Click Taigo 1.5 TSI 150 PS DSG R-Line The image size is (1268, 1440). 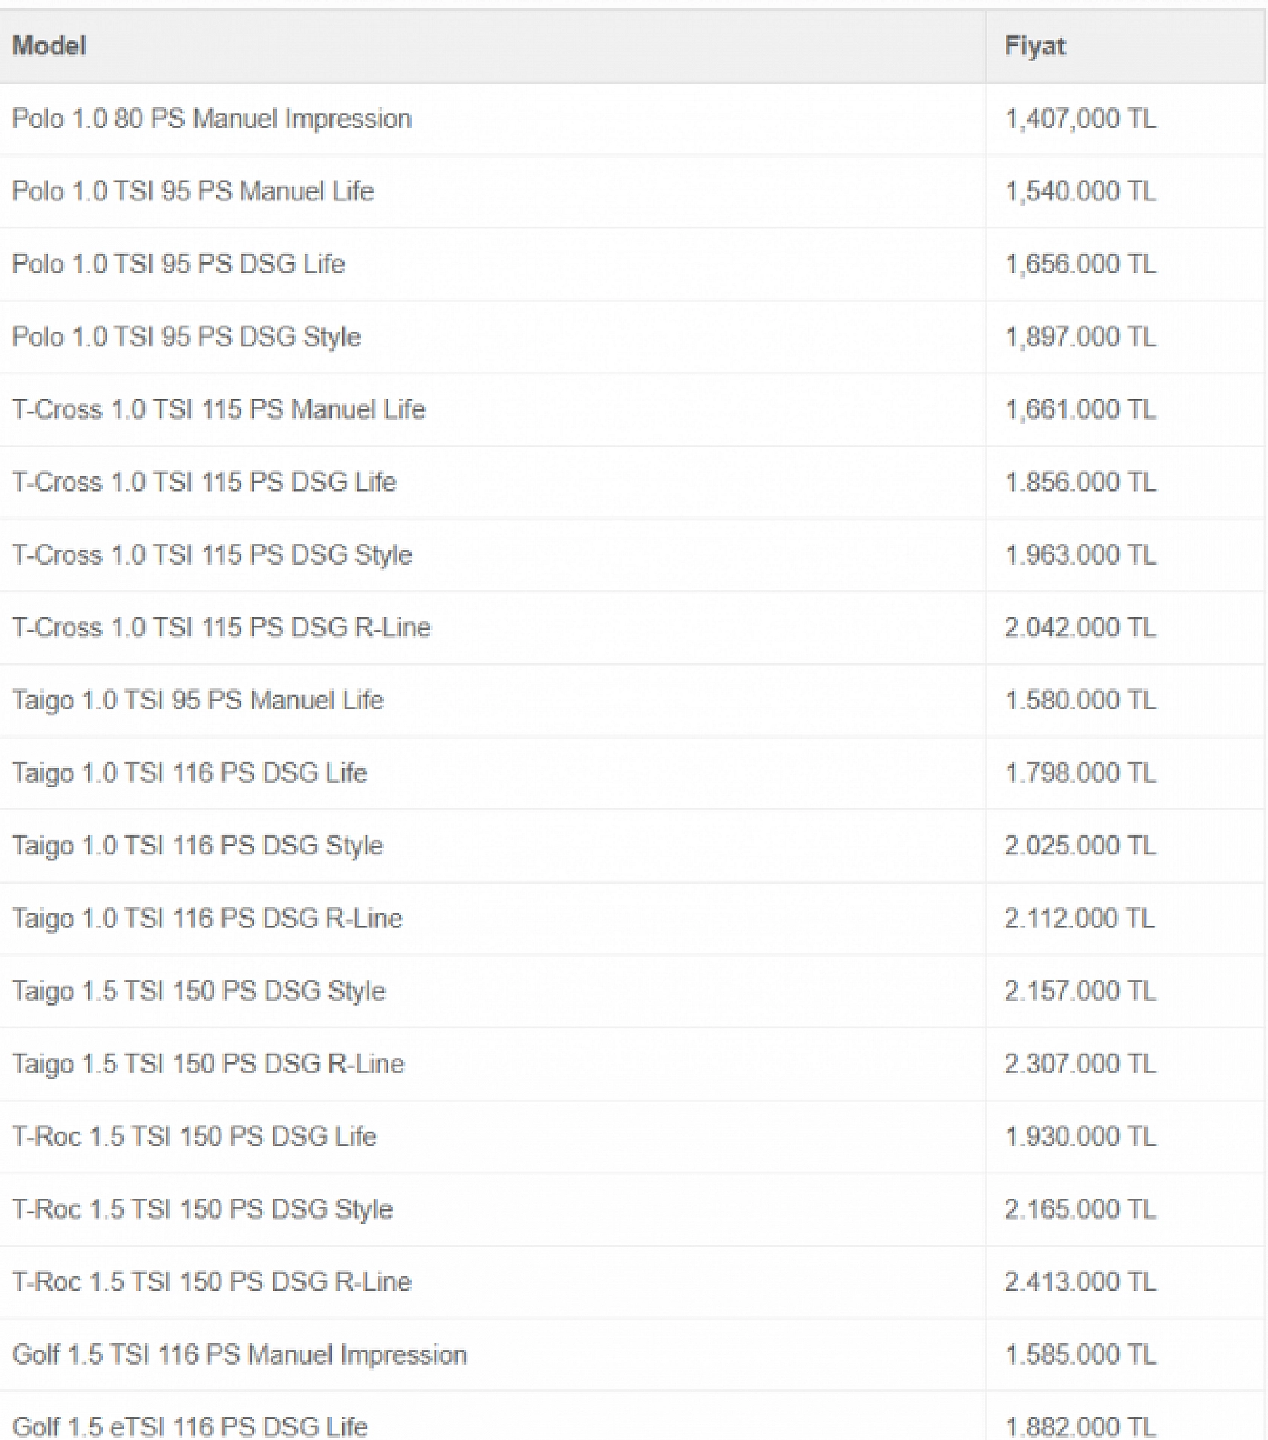tap(208, 1064)
